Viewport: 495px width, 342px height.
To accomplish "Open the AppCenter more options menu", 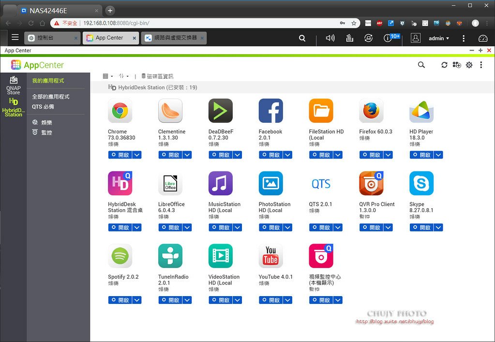I will click(x=481, y=65).
